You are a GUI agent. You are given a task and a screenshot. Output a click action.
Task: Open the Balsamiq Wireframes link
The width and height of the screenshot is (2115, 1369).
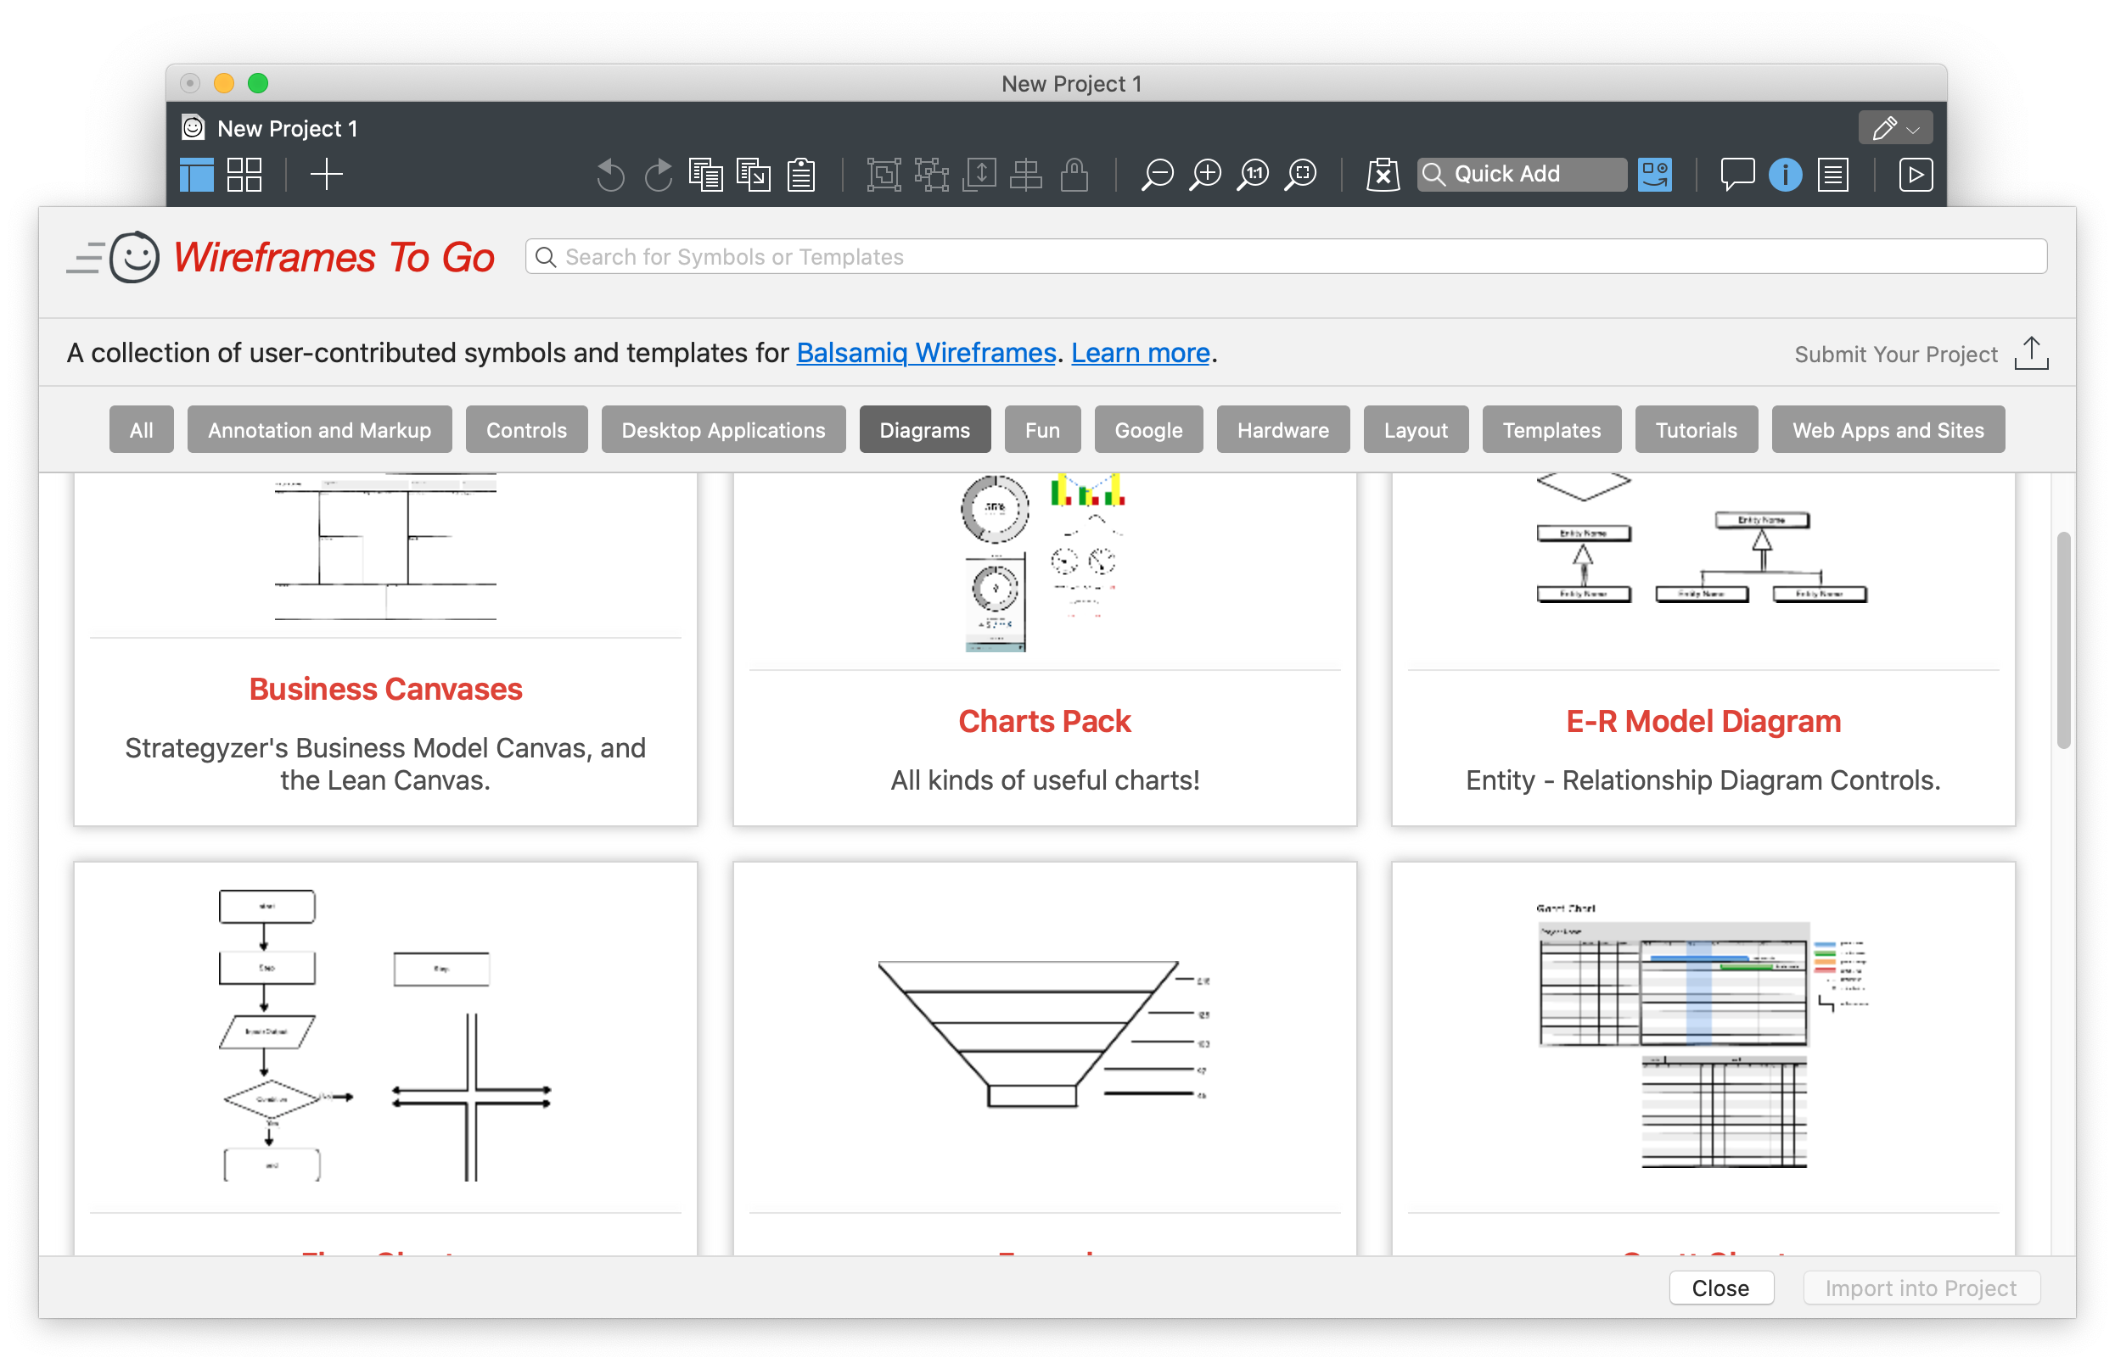point(926,353)
